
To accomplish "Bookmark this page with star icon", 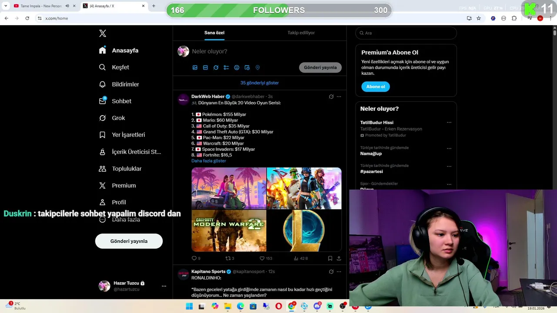I will 479,18.
